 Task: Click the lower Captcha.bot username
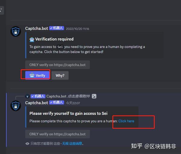(x=37, y=103)
